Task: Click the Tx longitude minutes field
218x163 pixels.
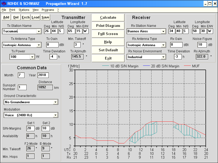Action: point(79,31)
